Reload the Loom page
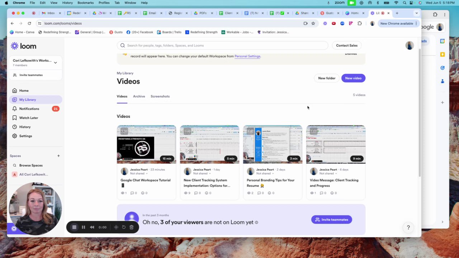The height and width of the screenshot is (258, 459). click(x=29, y=23)
